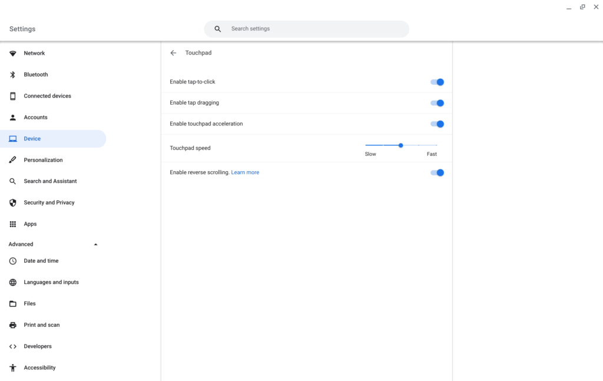Turn off Enable tap dragging switch

click(x=437, y=103)
